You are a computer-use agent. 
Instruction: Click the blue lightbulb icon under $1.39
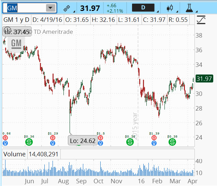pos(154,143)
